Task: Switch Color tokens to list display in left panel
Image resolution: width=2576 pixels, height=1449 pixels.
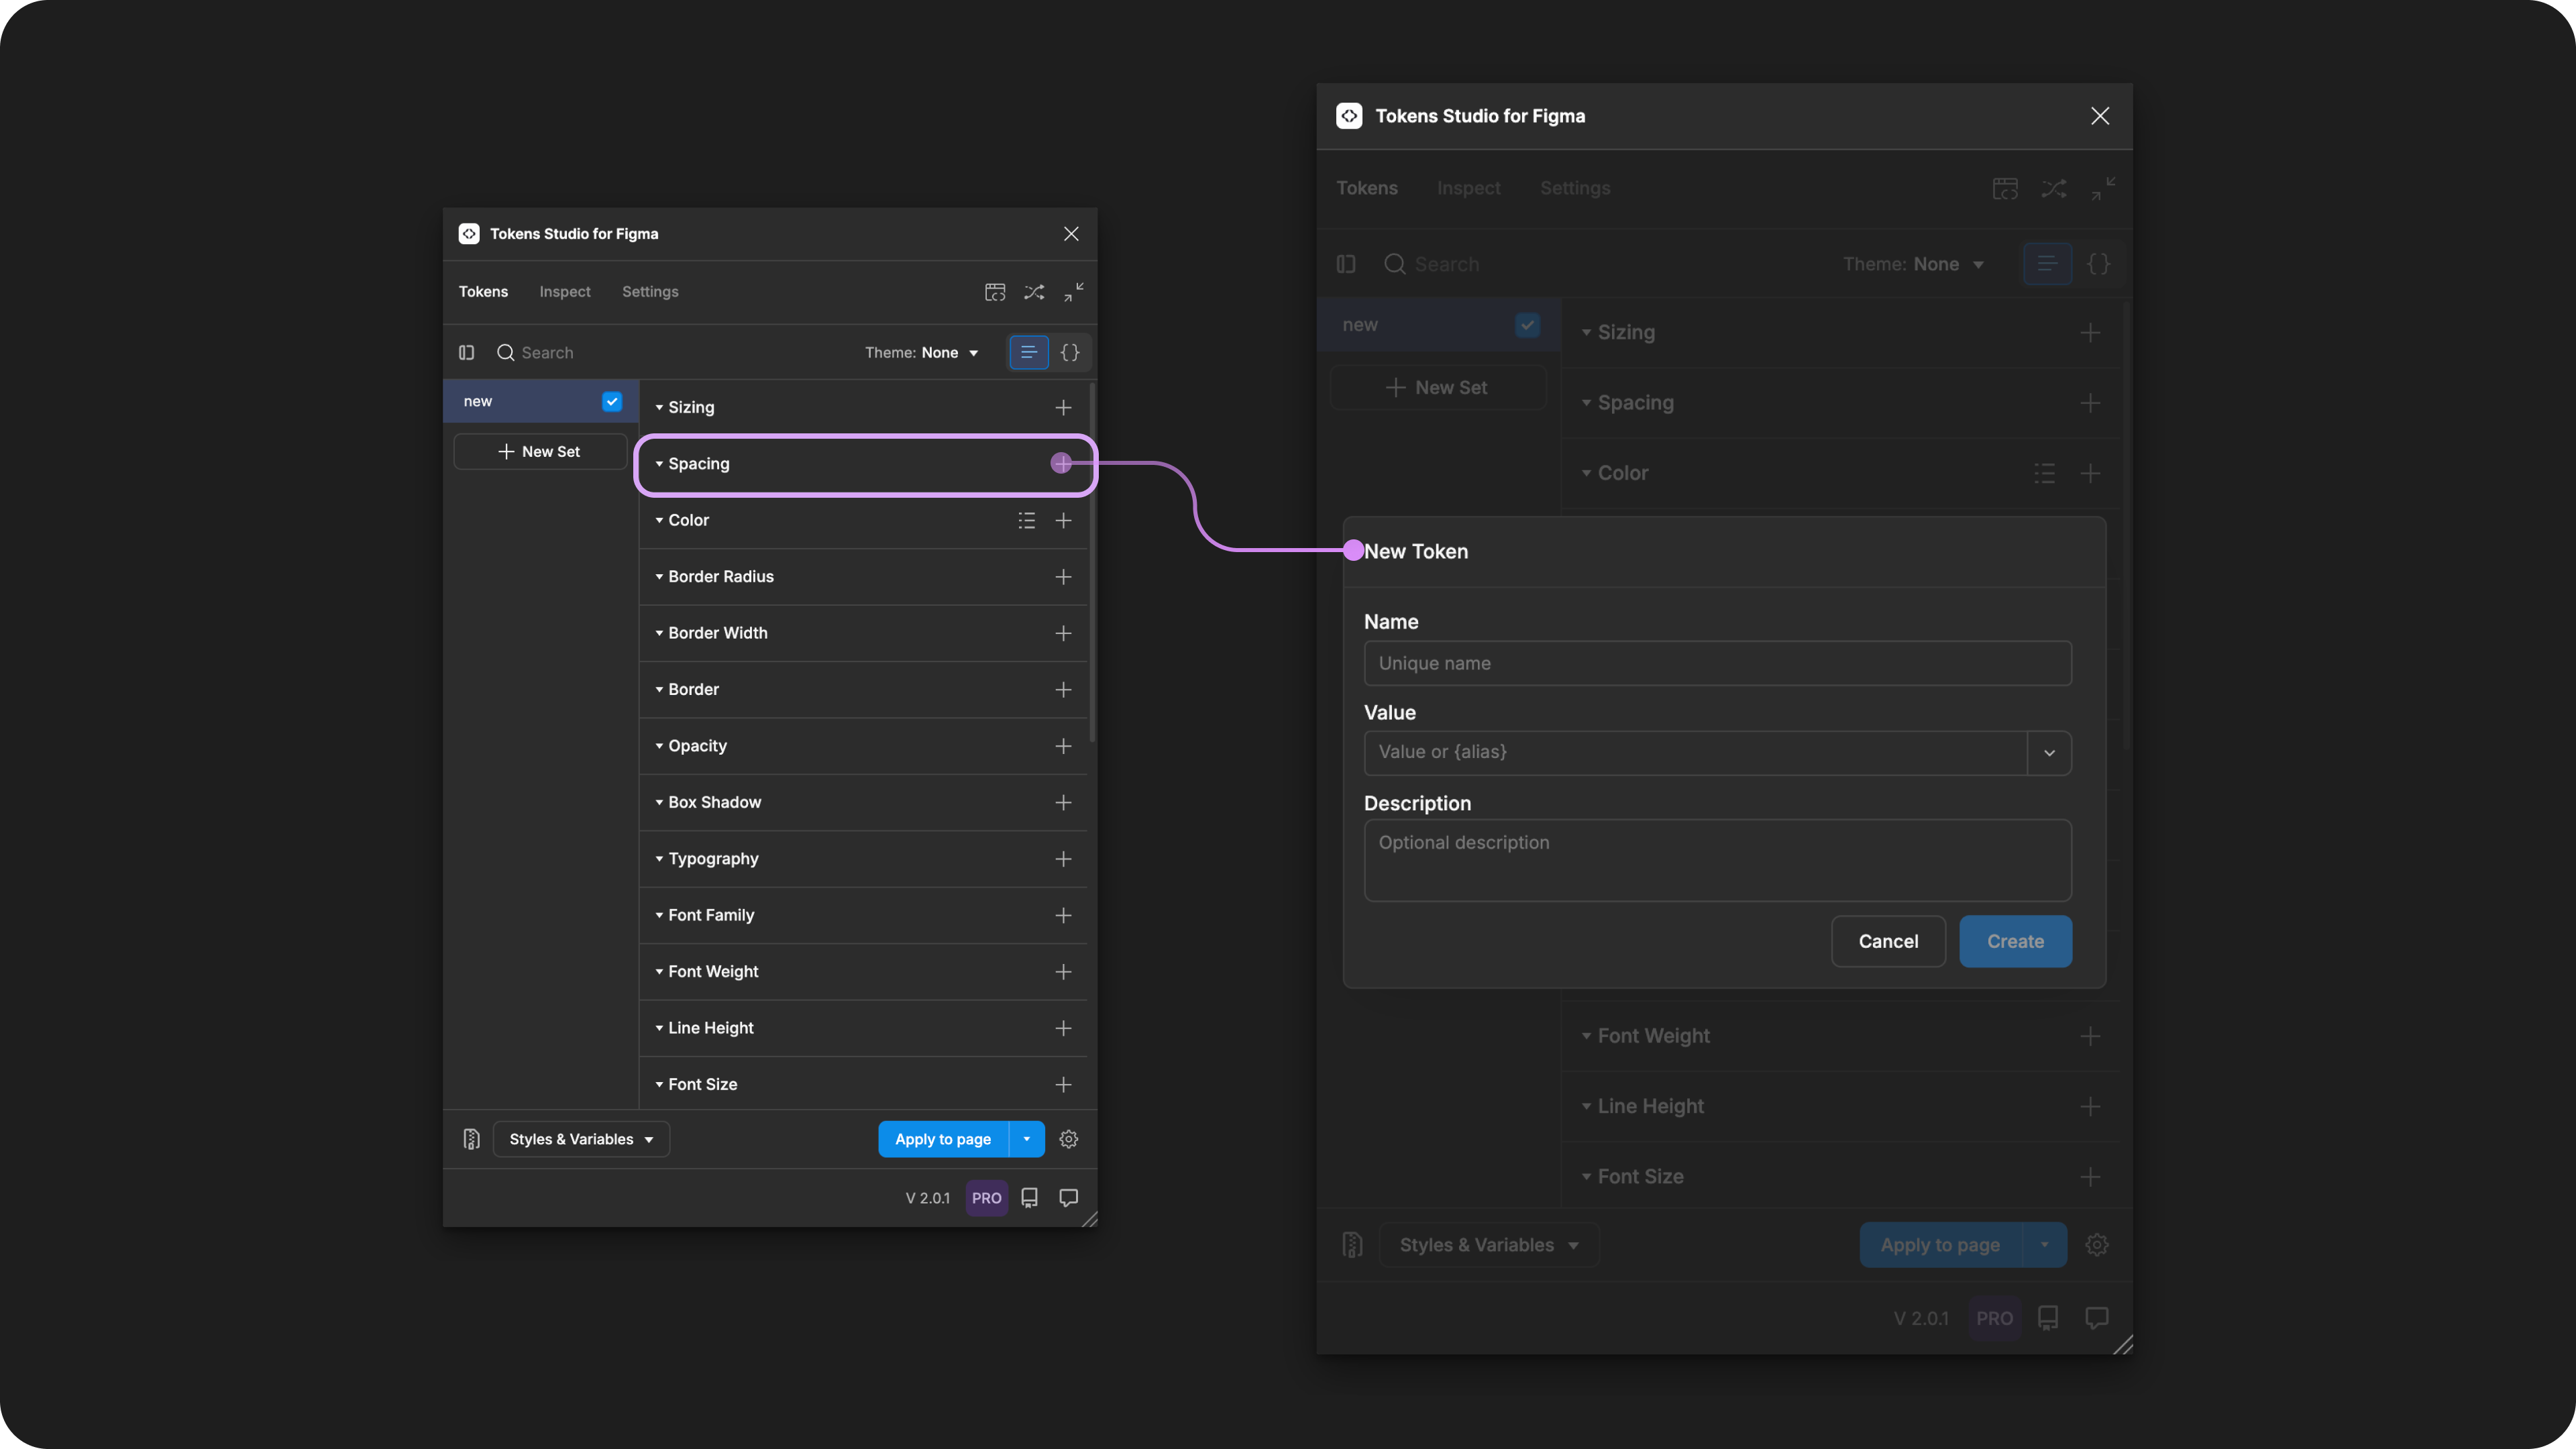Action: pos(1026,520)
